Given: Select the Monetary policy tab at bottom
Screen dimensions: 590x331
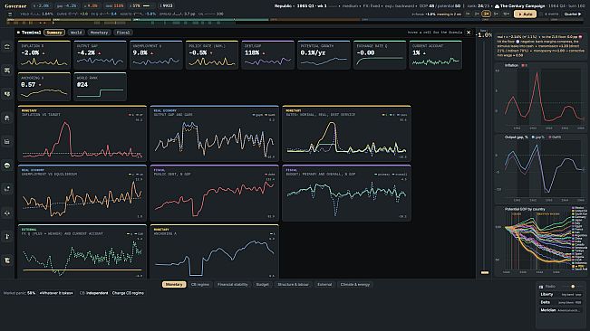Looking at the screenshot, I should pyautogui.click(x=174, y=285).
